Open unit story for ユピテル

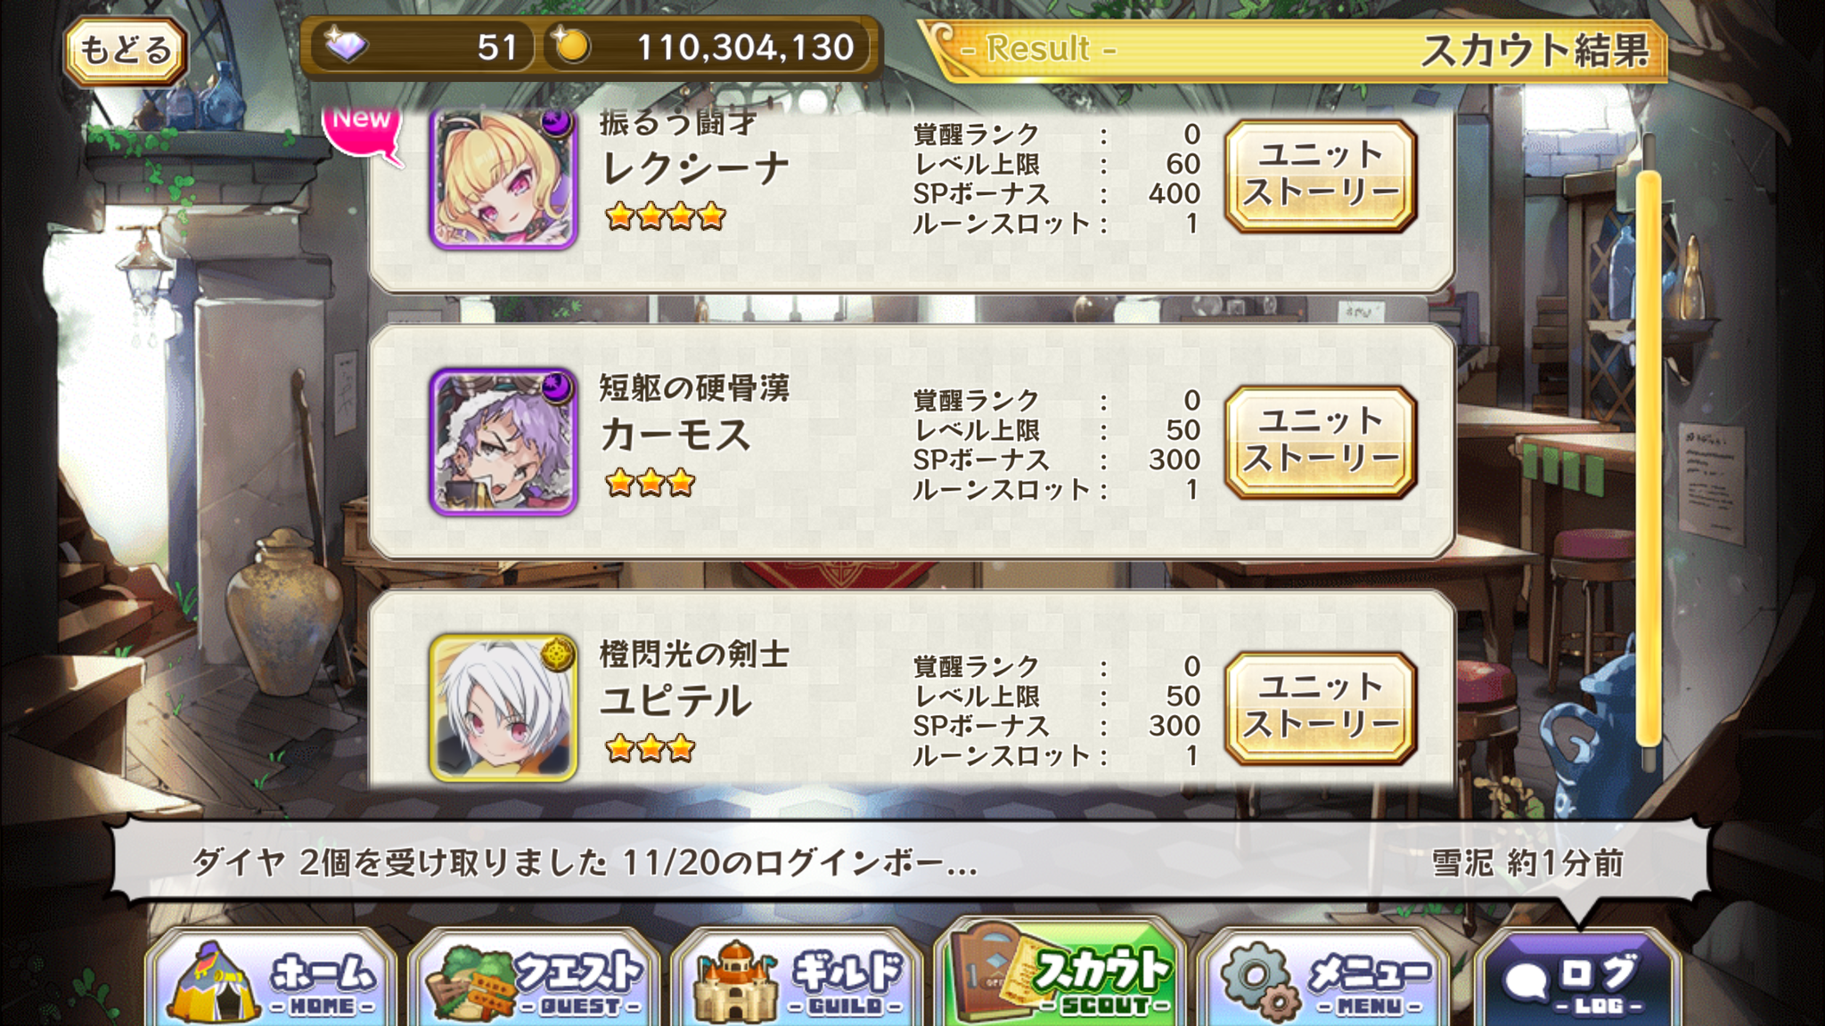point(1321,708)
